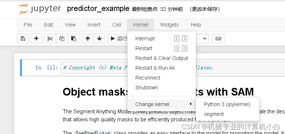The image size is (285, 134).
Task: Insert cell below with plus icon
Action: pyautogui.click(x=36, y=38)
